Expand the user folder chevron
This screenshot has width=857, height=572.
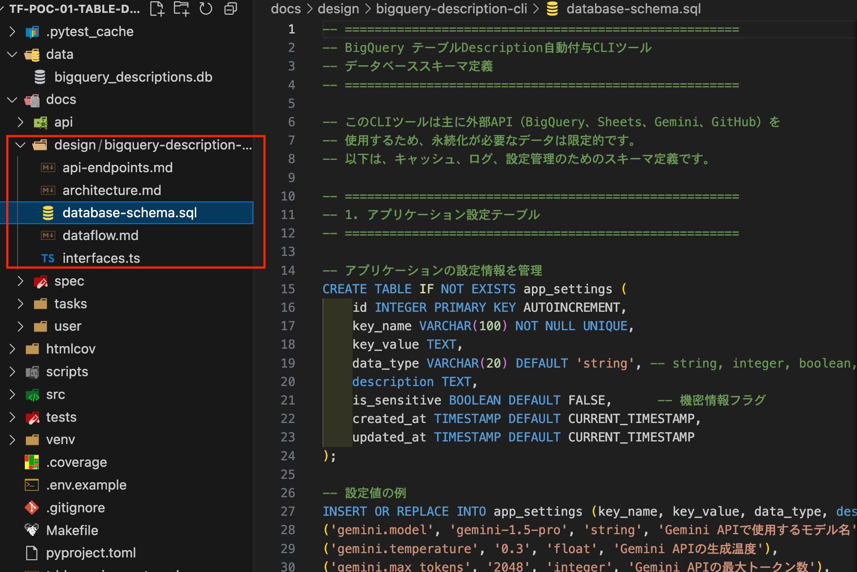click(21, 327)
